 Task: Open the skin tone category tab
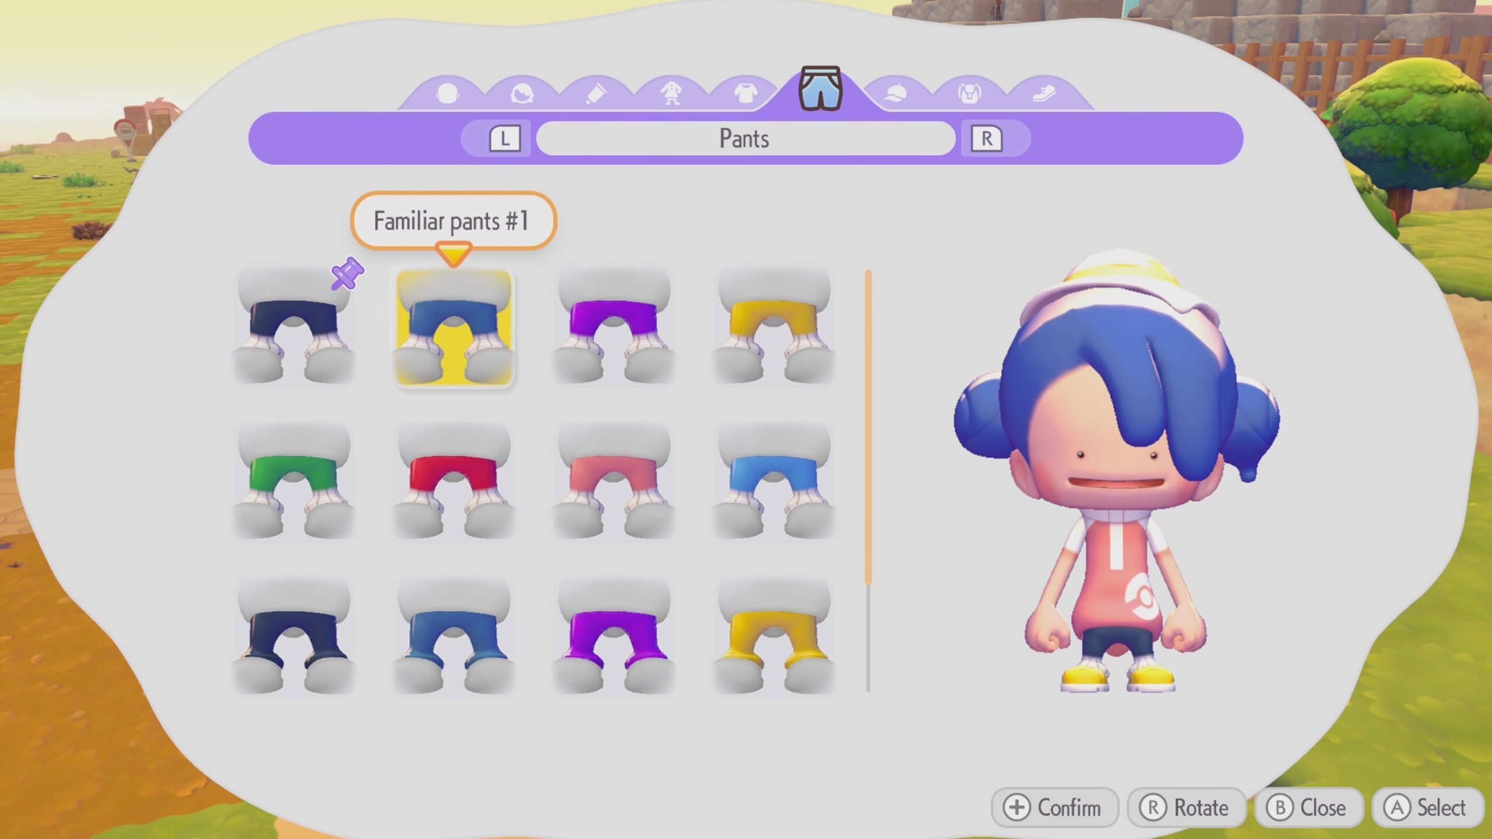point(447,93)
